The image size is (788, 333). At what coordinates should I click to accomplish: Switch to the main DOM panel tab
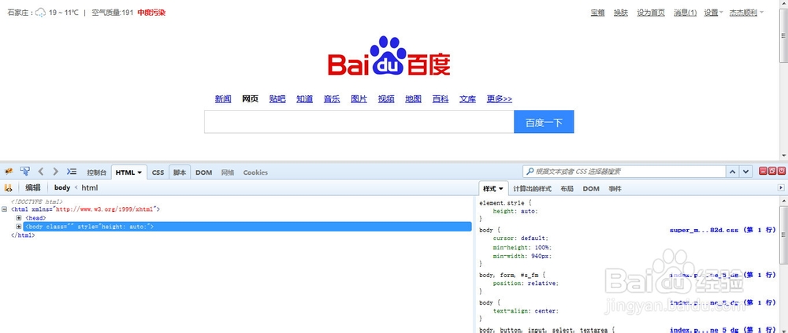click(x=203, y=172)
